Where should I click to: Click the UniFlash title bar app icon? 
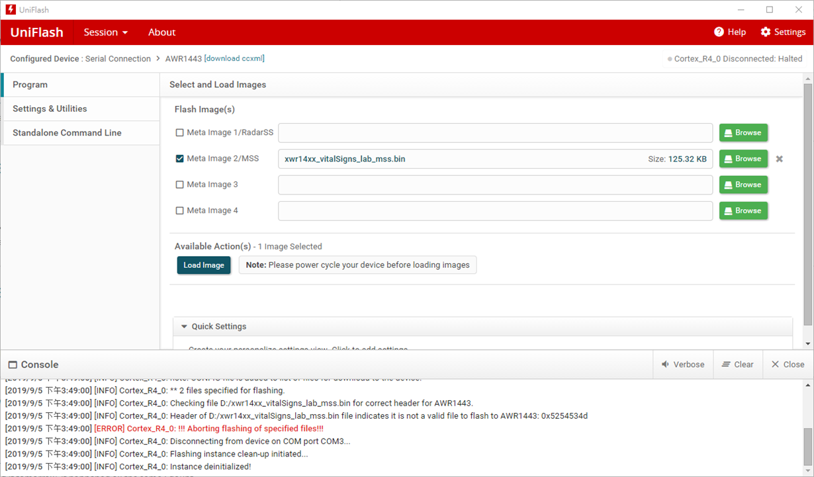(x=11, y=10)
